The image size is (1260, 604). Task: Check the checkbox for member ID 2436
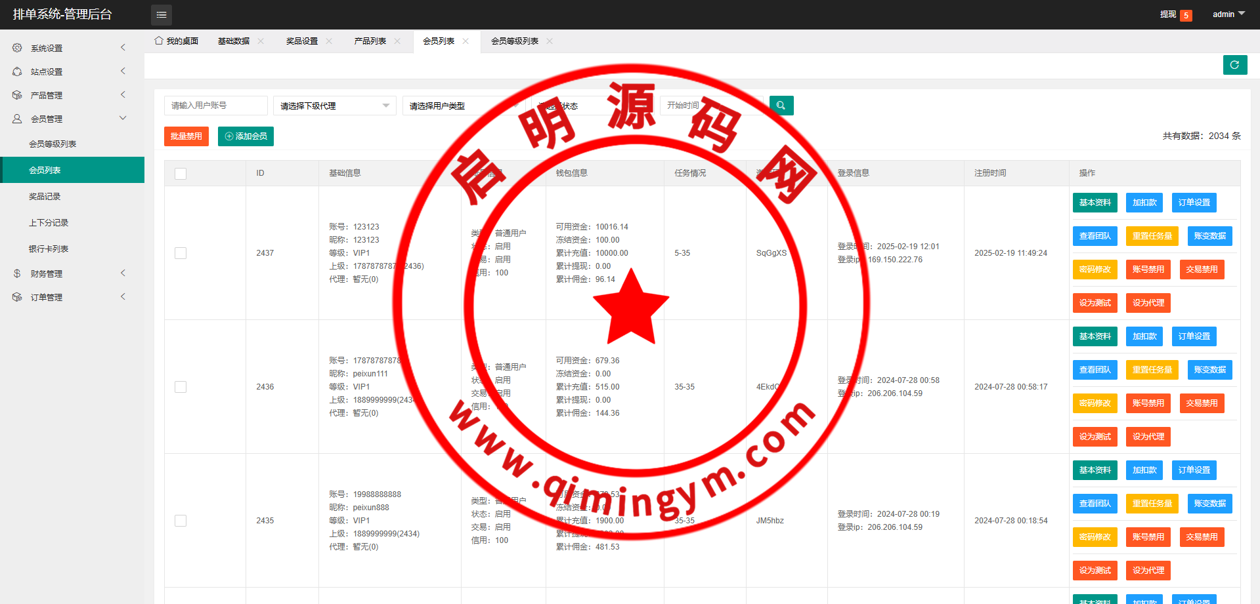(181, 387)
